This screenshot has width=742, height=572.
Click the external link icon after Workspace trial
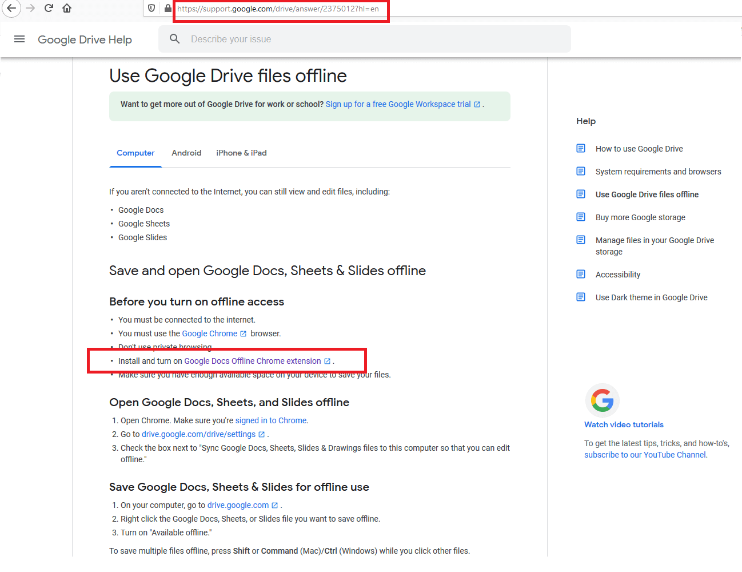pos(477,104)
